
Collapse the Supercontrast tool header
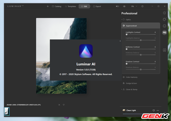click(141, 26)
